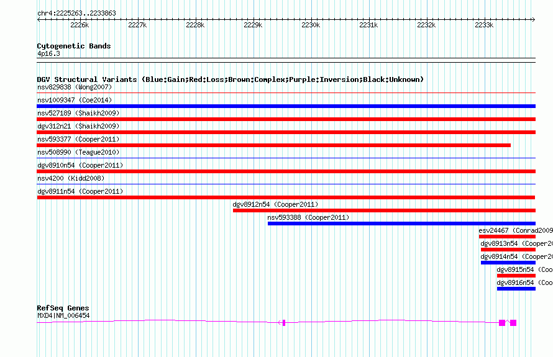
Task: Select the blue nsv593388 gain bar
Action: pos(401,224)
